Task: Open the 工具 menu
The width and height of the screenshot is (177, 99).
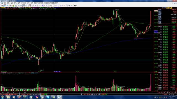Action: pyautogui.click(x=19, y=3)
